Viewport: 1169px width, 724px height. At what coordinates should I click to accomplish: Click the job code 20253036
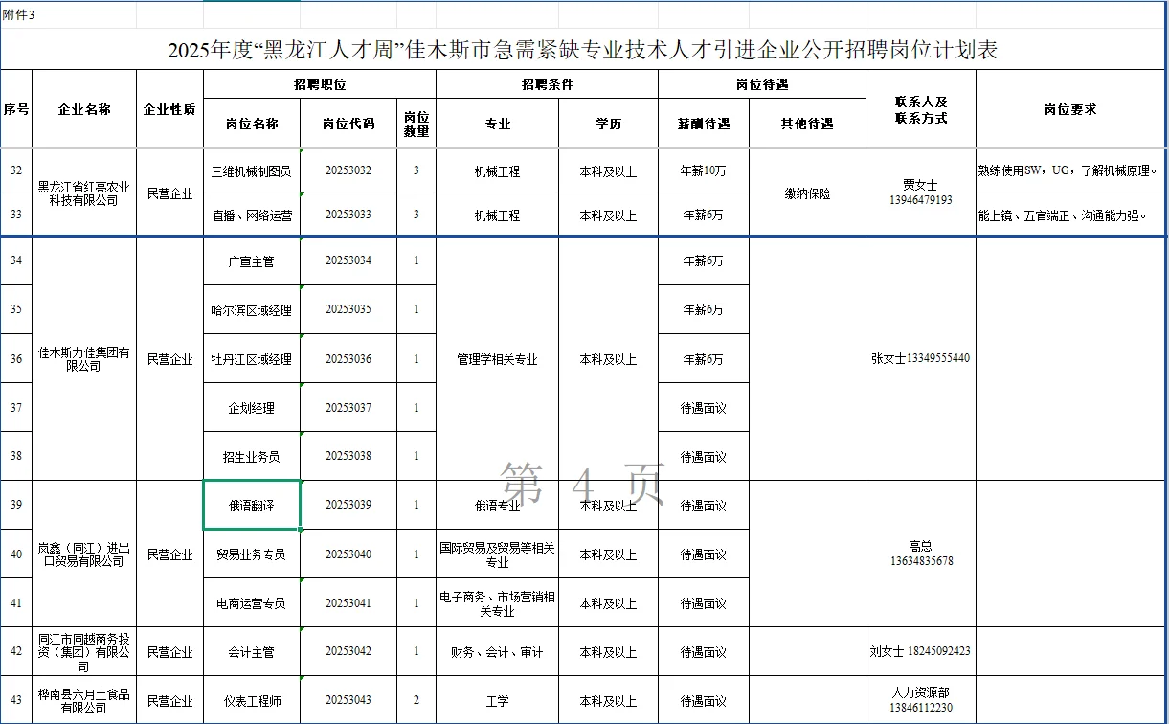point(348,358)
